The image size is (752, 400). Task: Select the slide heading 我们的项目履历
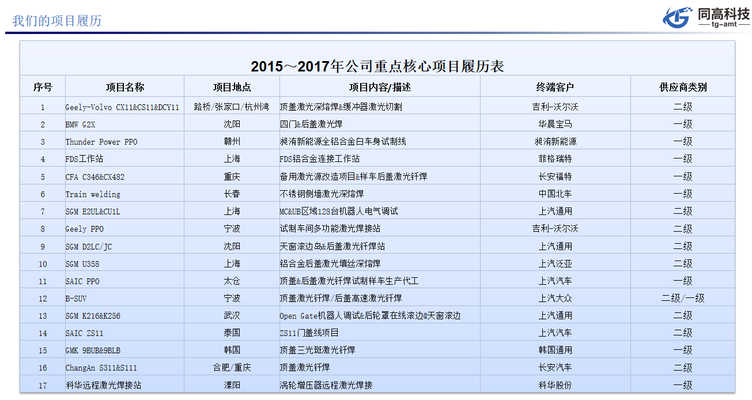coord(57,21)
